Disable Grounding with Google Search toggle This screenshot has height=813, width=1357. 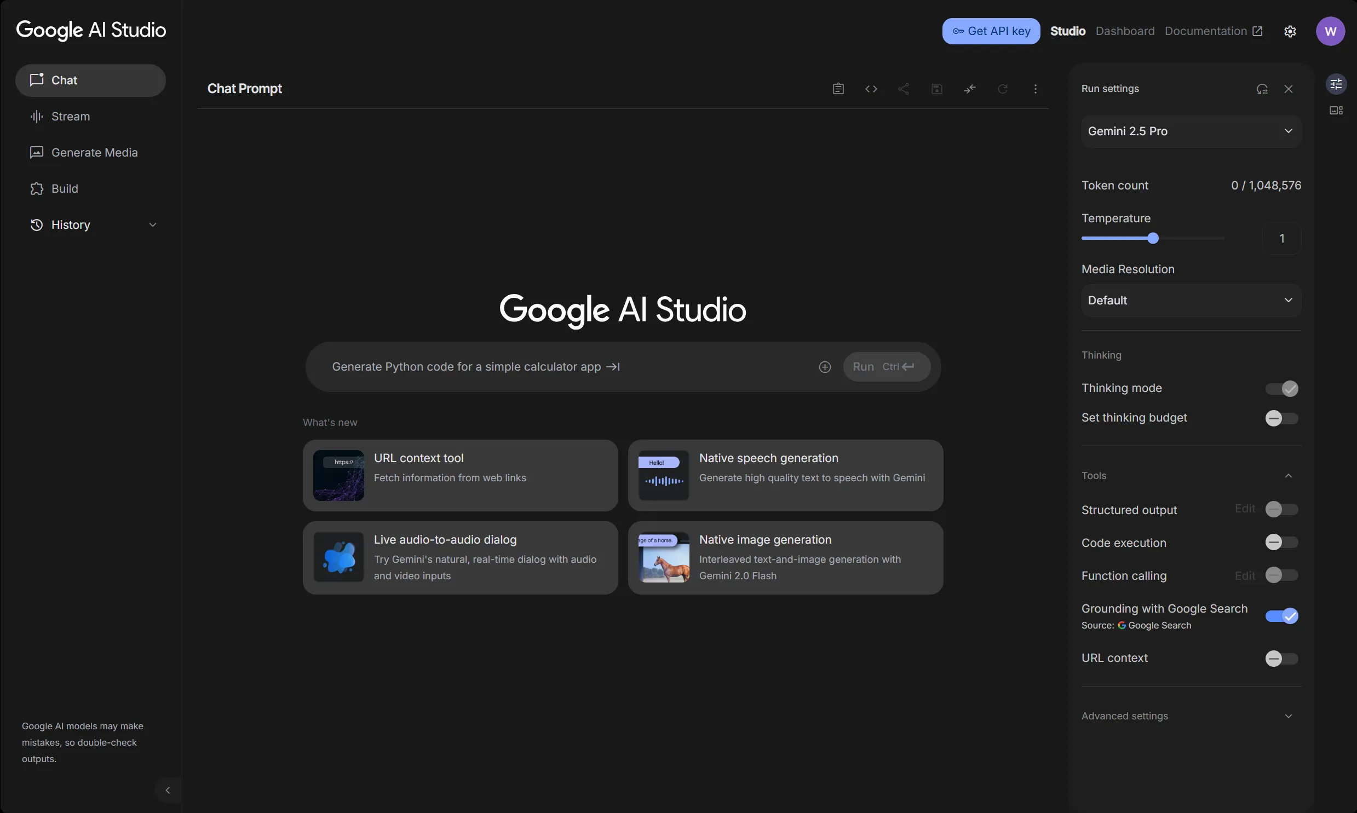tap(1281, 616)
